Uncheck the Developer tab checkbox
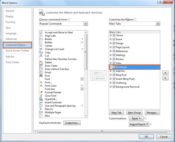The image size is (175, 142). tap(114, 67)
